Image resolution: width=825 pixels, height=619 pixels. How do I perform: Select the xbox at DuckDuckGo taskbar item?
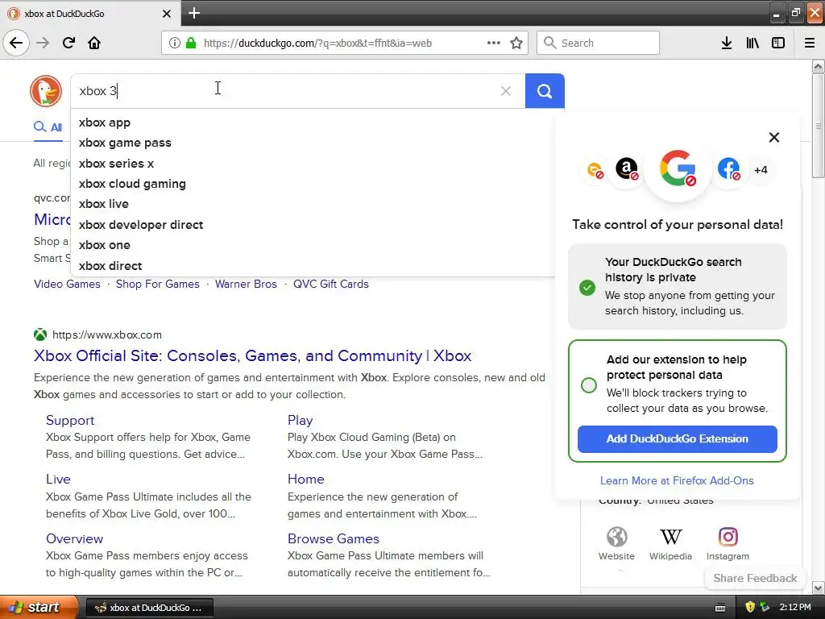pyautogui.click(x=149, y=608)
